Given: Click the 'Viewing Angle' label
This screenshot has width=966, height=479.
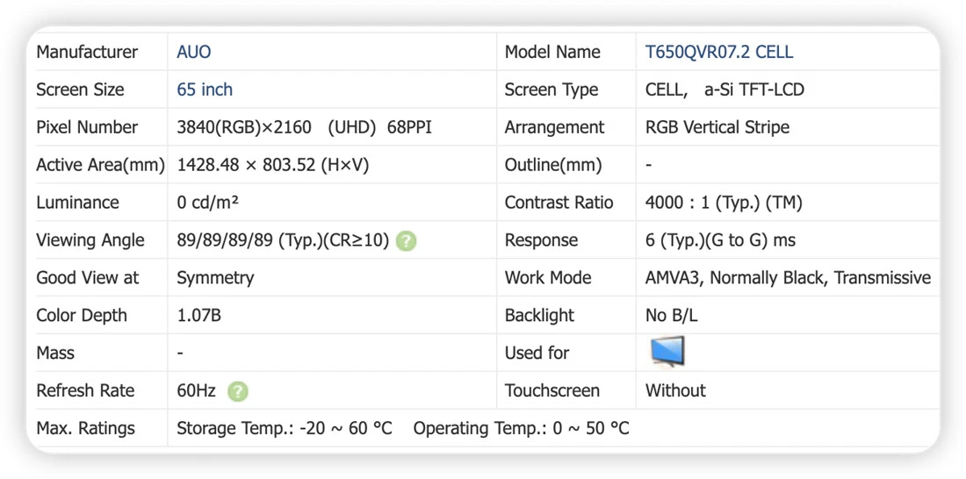Looking at the screenshot, I should [90, 240].
